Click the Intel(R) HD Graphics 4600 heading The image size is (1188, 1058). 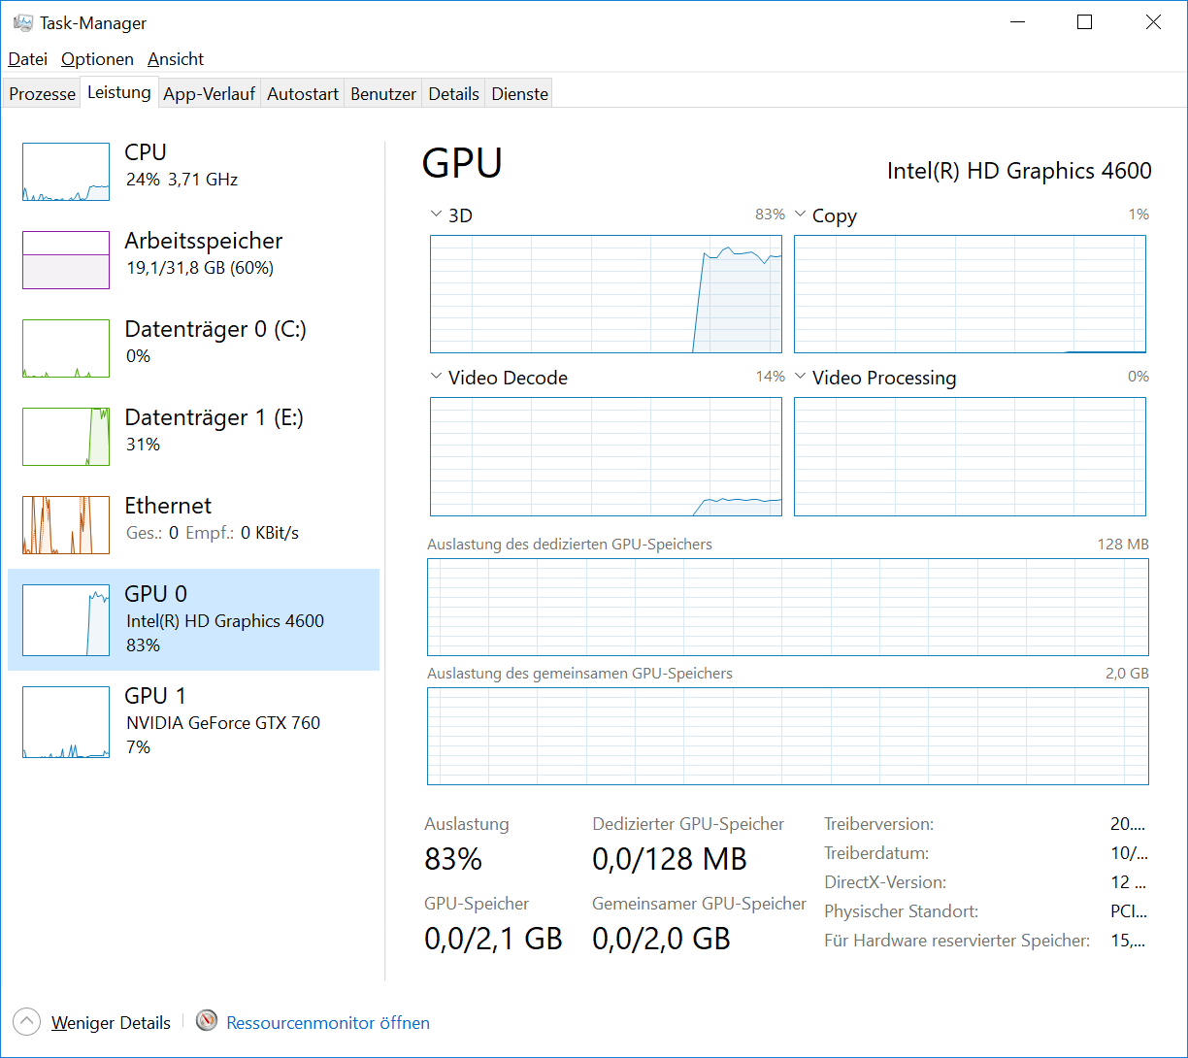(x=1019, y=171)
